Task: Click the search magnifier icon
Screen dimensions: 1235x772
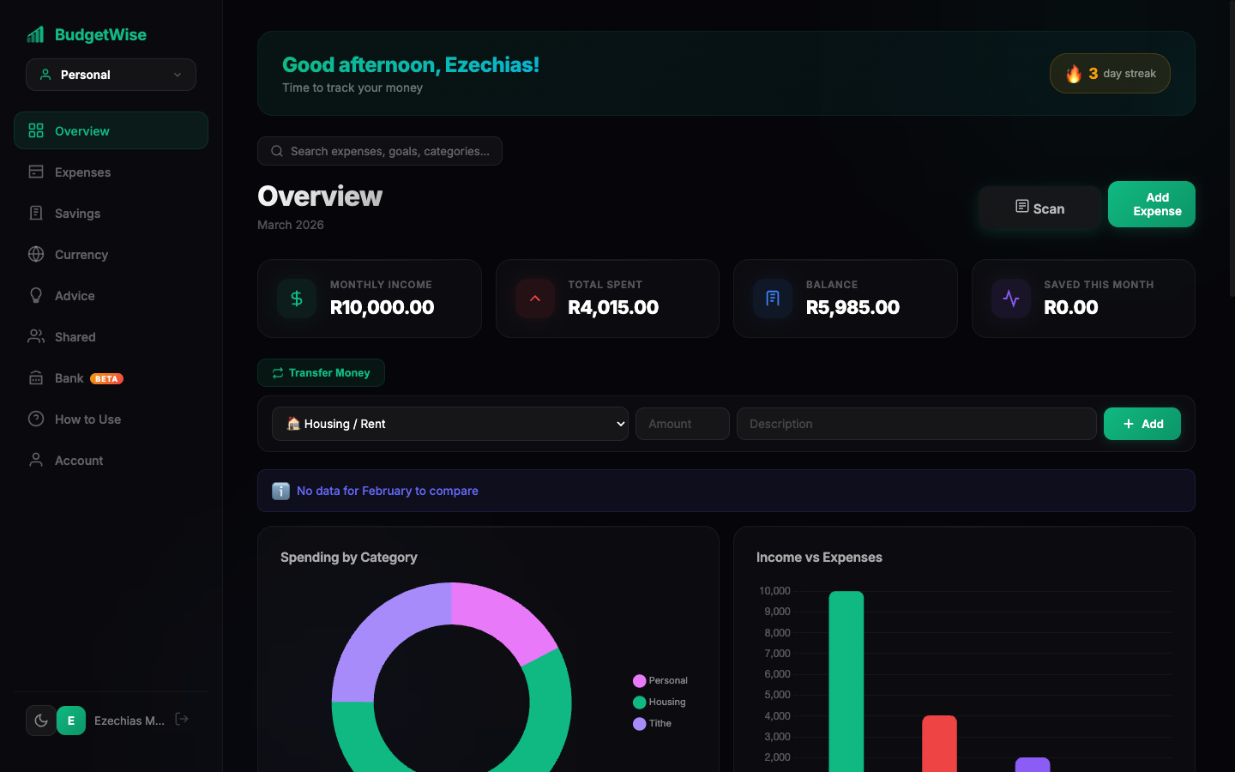Action: 277,151
